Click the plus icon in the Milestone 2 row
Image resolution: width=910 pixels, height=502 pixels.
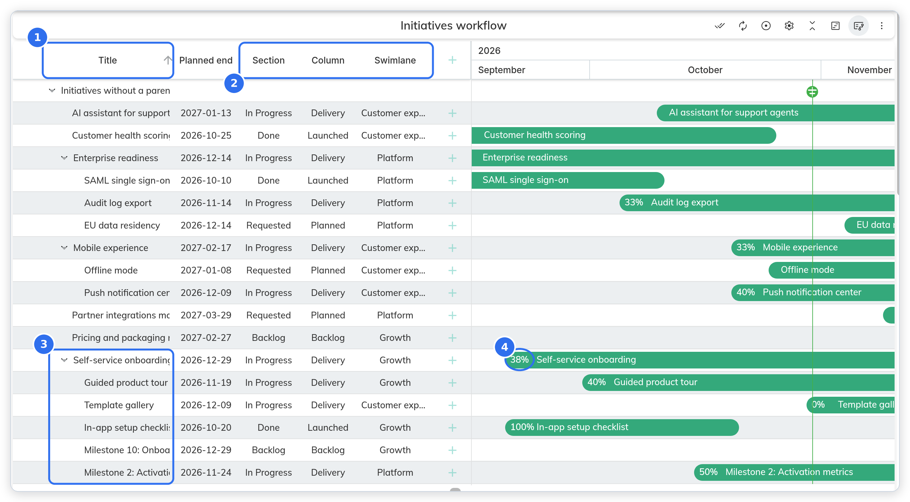click(x=452, y=473)
